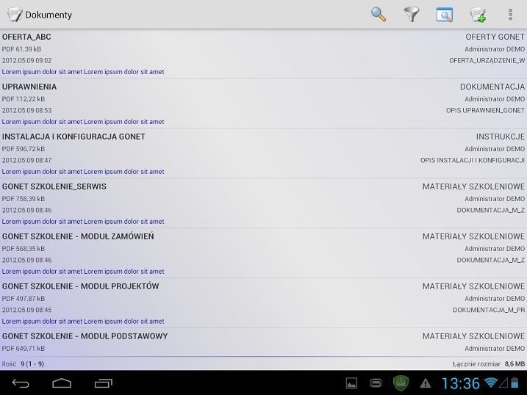Tap the INSTRUKCJE category label
This screenshot has height=395, width=527.
(x=500, y=137)
